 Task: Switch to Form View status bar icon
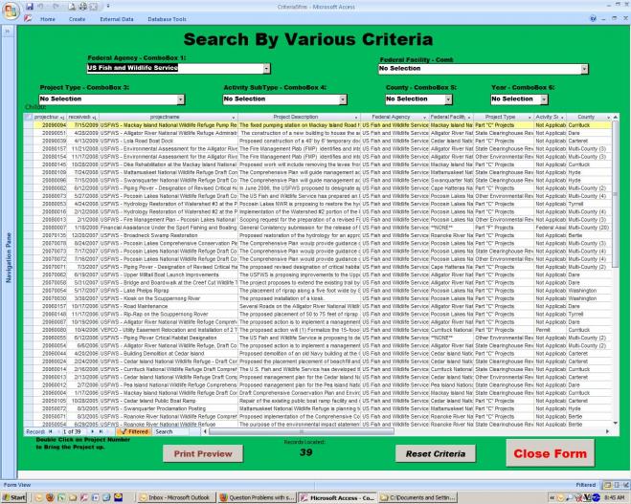(607, 485)
